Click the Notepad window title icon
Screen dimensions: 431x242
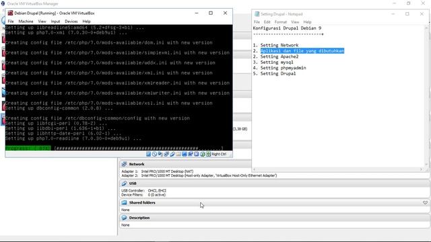click(257, 14)
